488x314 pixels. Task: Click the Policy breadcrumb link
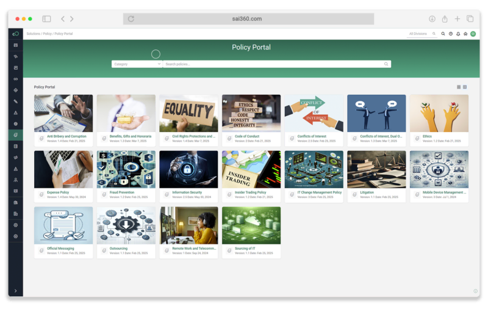tap(47, 34)
